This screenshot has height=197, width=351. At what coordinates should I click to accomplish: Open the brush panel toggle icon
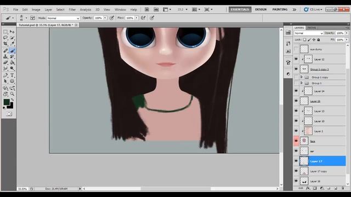[x=32, y=18]
